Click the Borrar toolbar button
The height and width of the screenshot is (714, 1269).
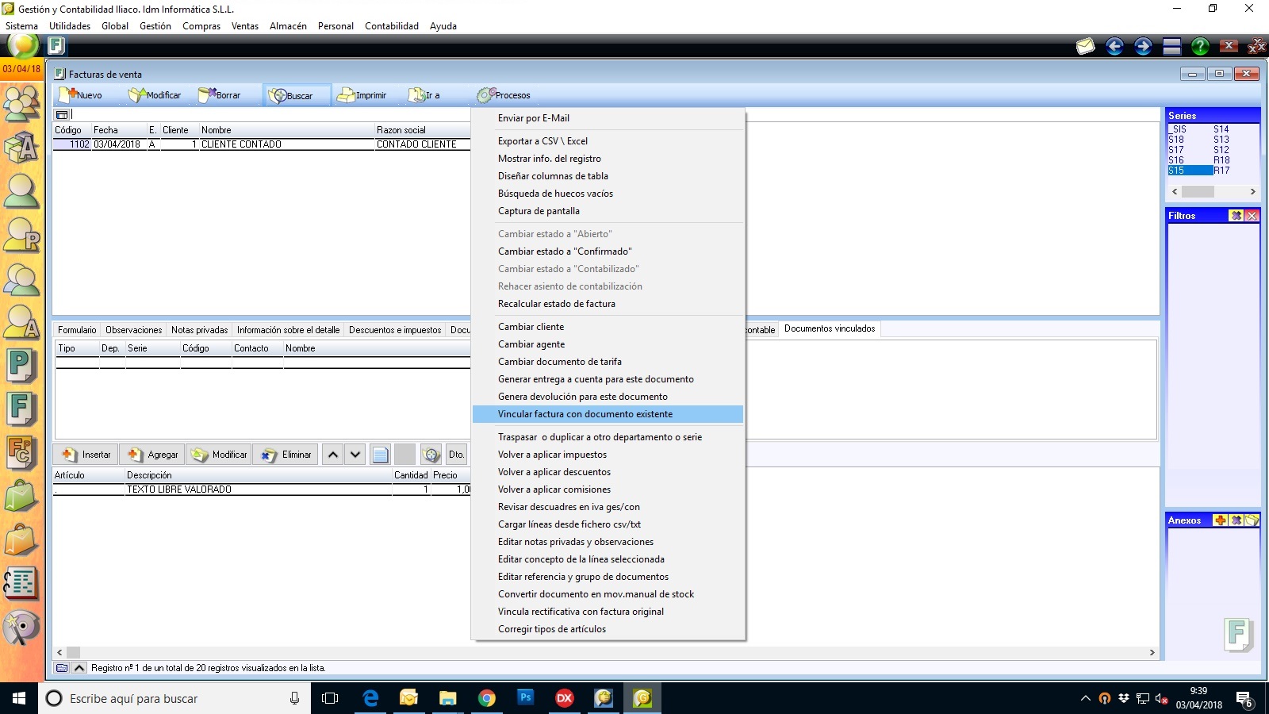(x=220, y=95)
